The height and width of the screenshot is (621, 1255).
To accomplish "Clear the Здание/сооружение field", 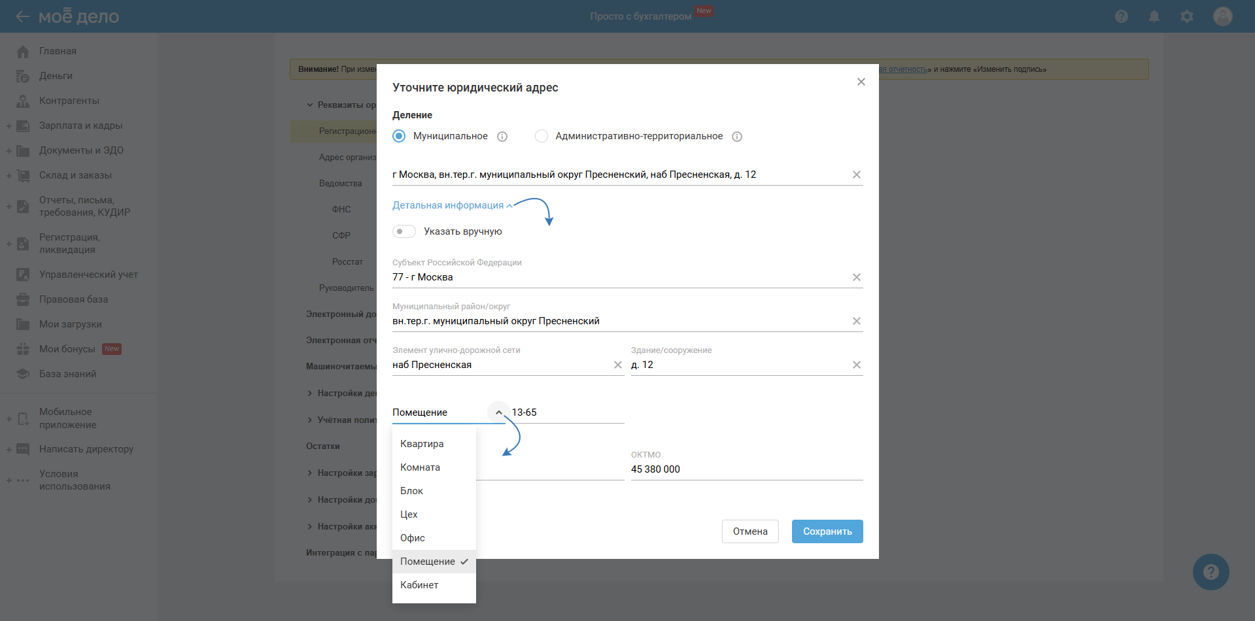I will pyautogui.click(x=857, y=365).
